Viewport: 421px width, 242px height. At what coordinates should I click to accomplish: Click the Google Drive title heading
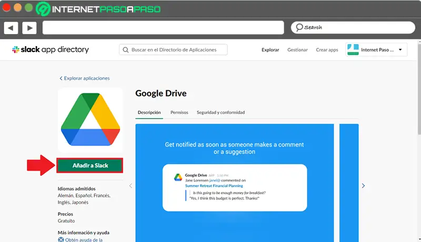[161, 93]
